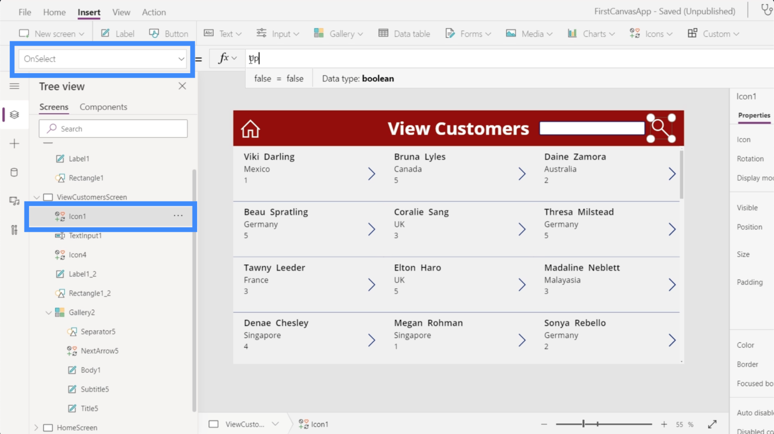Expand the HomeScreen node
The height and width of the screenshot is (434, 774).
pos(36,428)
